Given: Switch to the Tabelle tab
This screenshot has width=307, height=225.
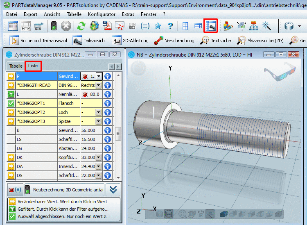Looking at the screenshot, I should 16,66.
